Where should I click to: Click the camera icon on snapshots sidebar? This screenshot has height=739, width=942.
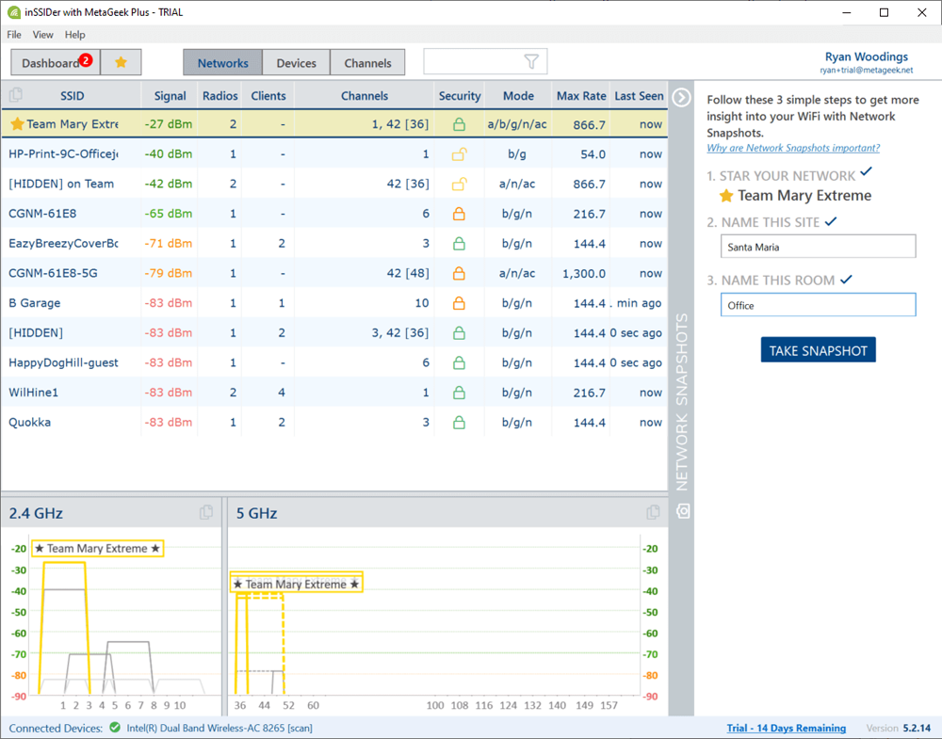[x=683, y=510]
